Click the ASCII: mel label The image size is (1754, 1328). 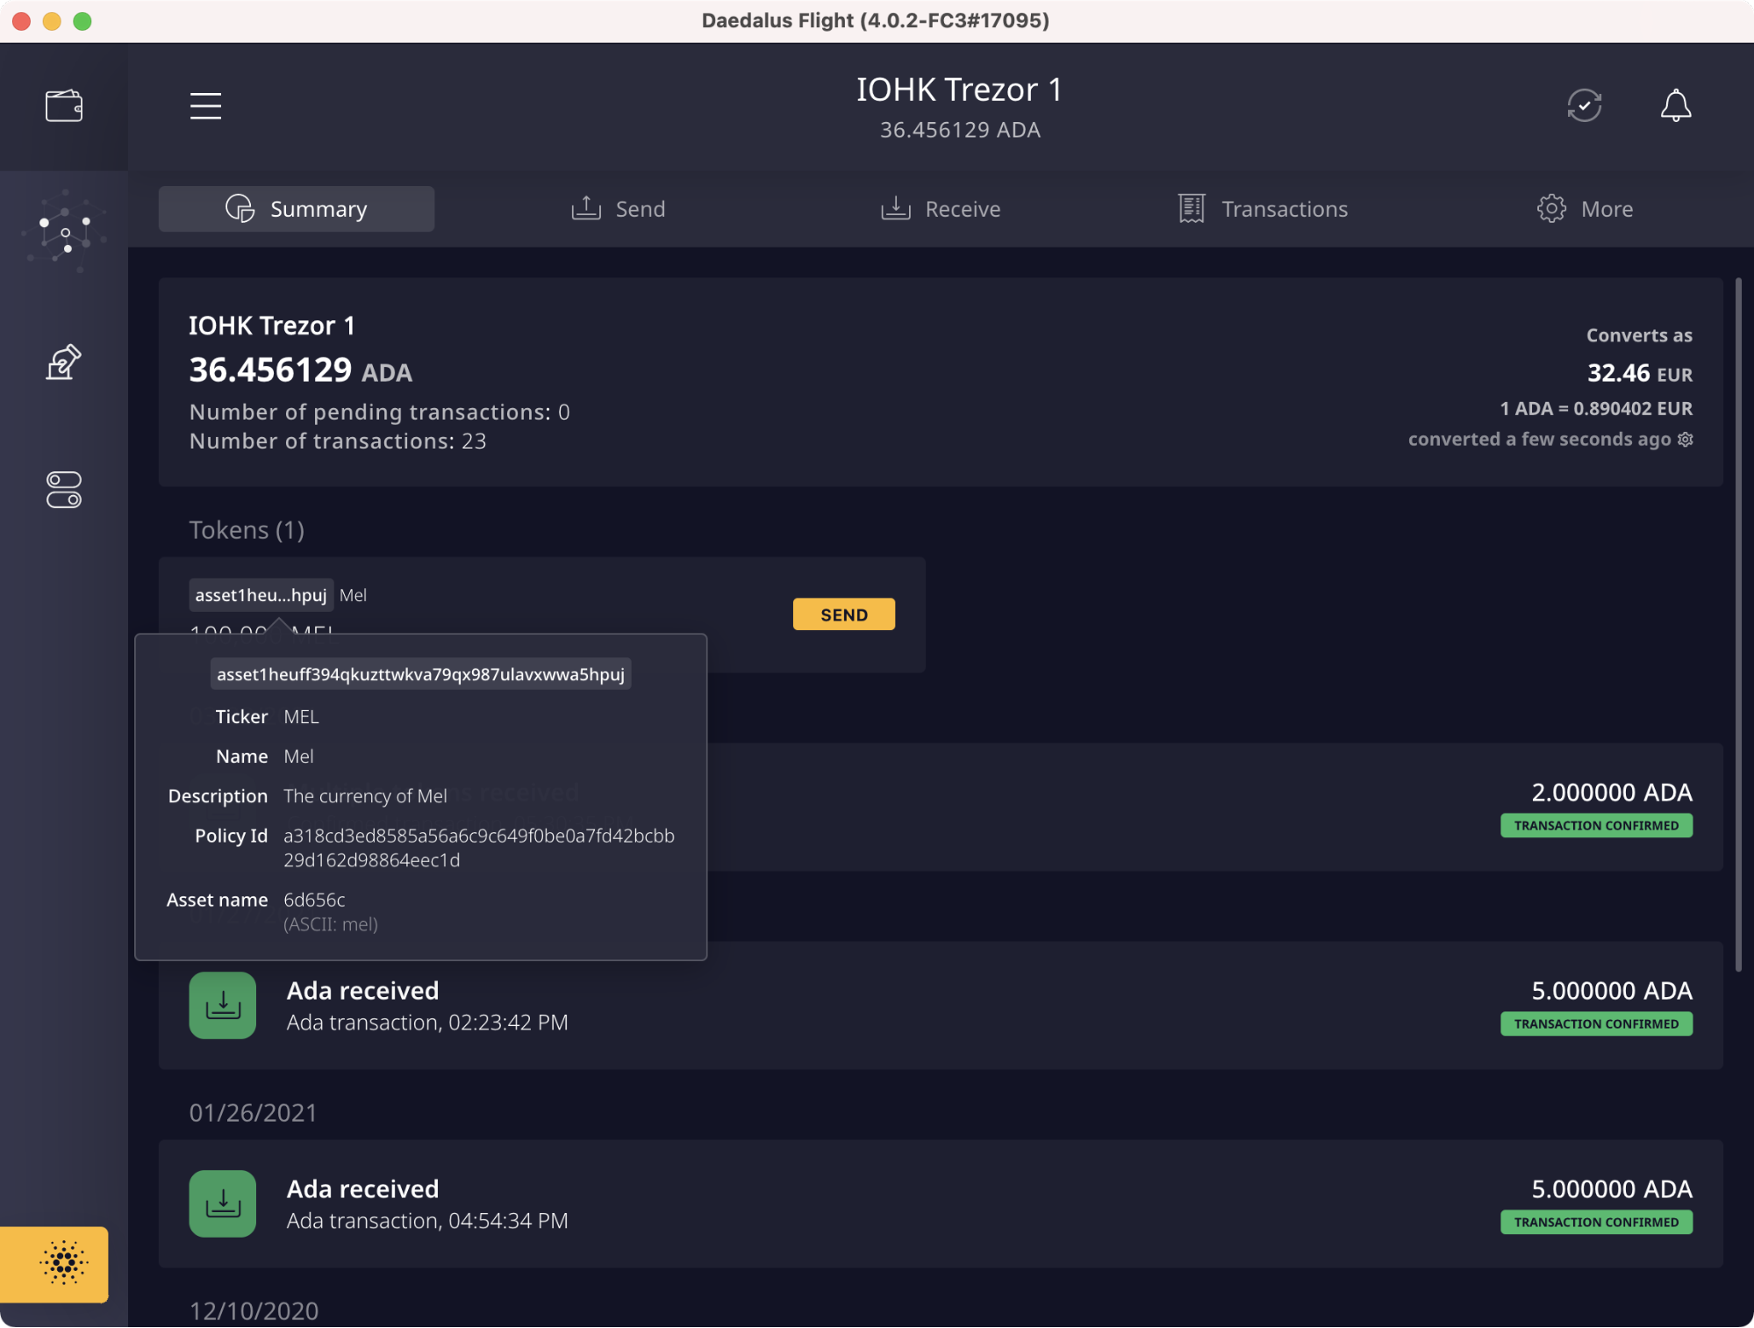tap(331, 924)
